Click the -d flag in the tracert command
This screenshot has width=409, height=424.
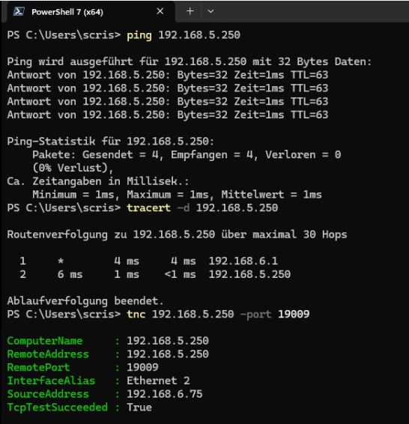pyautogui.click(x=183, y=208)
